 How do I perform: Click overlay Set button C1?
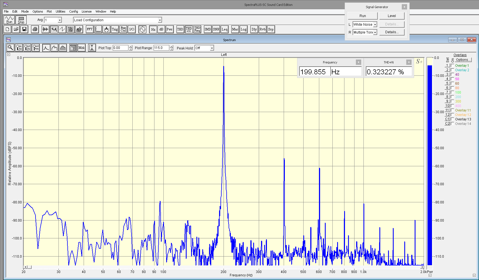point(447,119)
